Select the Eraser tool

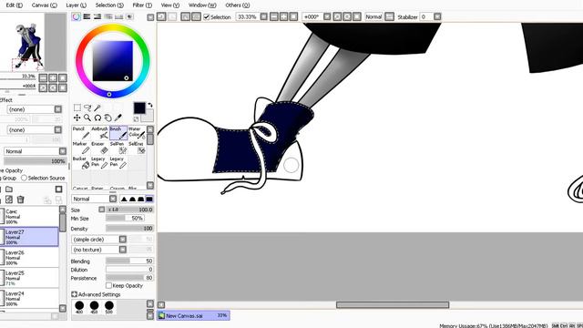click(x=99, y=148)
